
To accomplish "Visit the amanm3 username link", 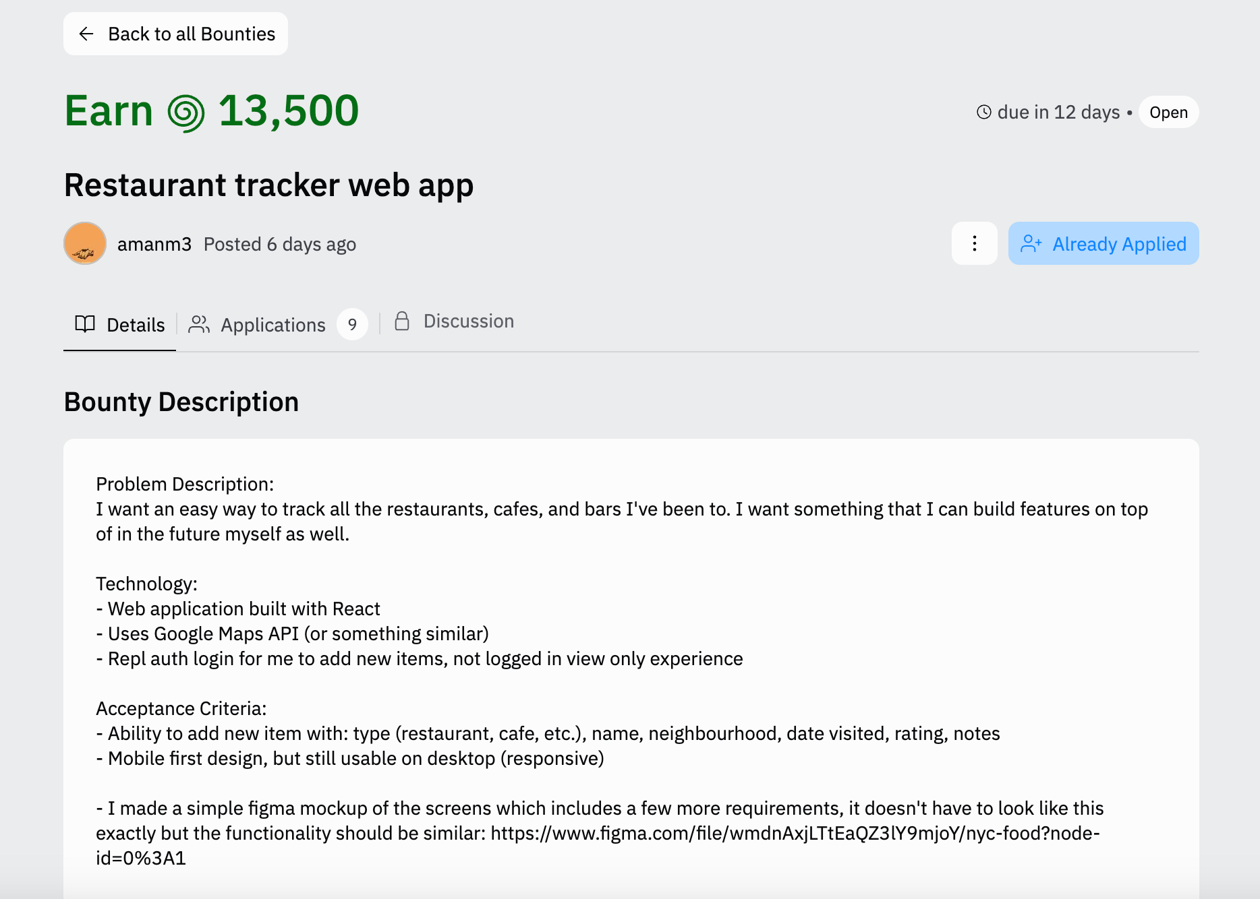I will (x=154, y=244).
